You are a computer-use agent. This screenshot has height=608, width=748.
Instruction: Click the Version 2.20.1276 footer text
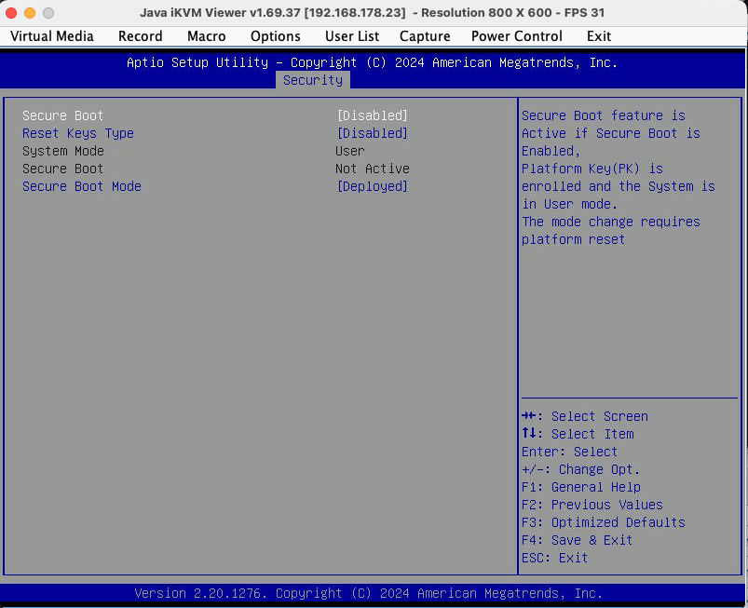(369, 593)
